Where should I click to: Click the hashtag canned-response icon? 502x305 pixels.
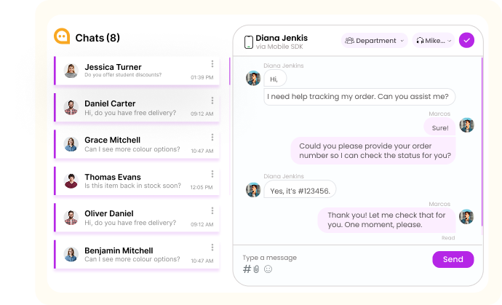coord(247,269)
